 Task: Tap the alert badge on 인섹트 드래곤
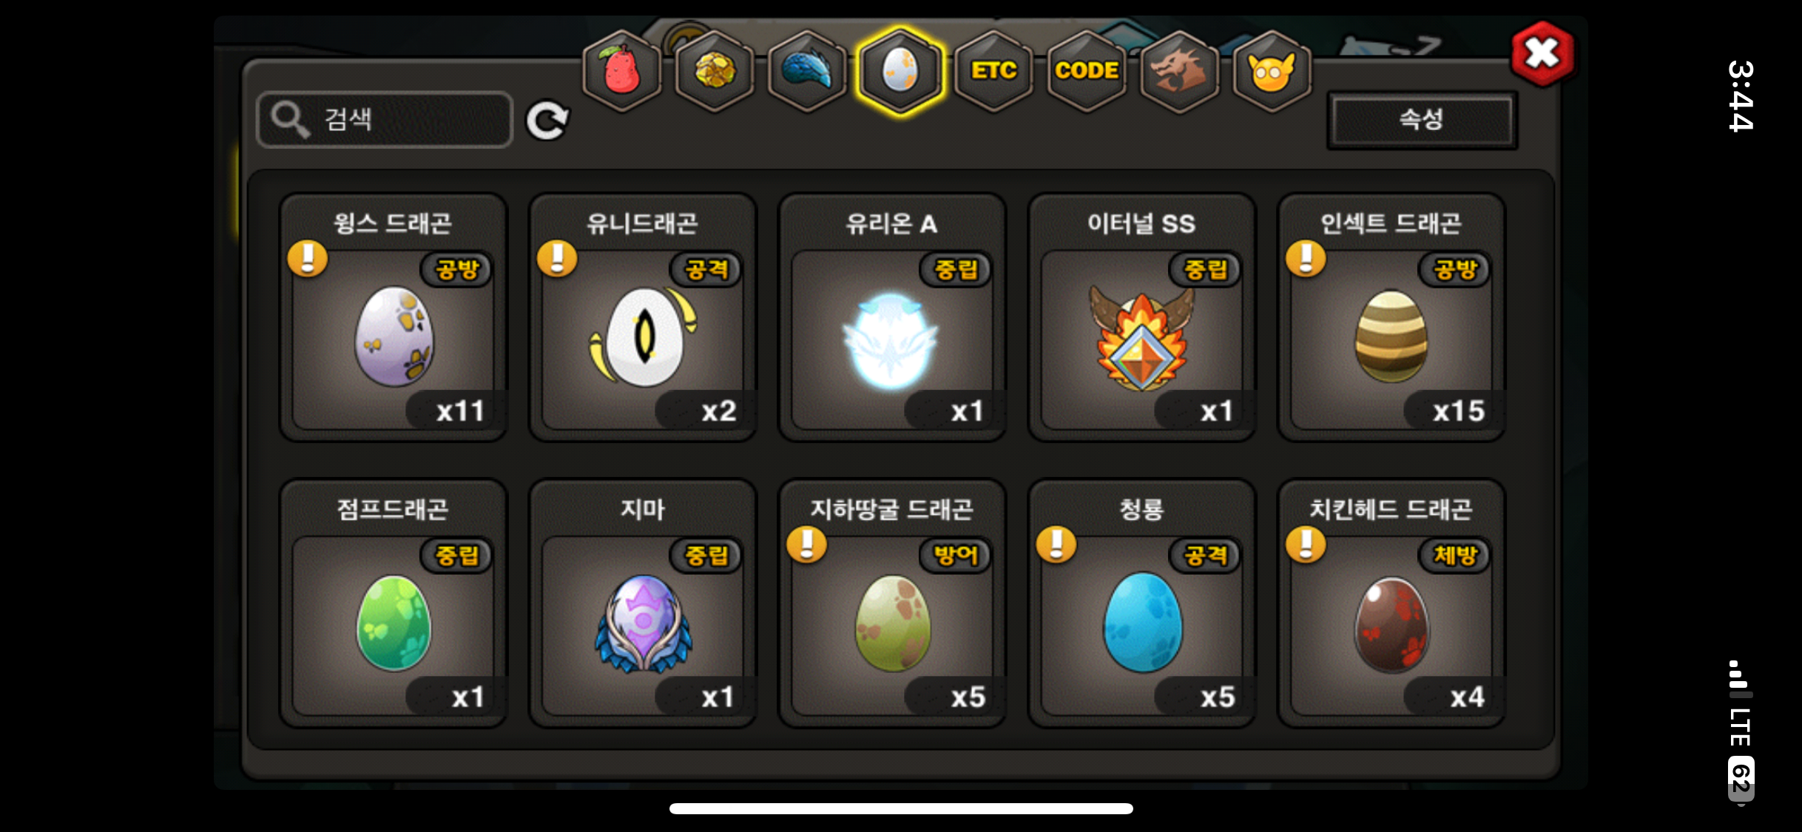click(x=1306, y=259)
